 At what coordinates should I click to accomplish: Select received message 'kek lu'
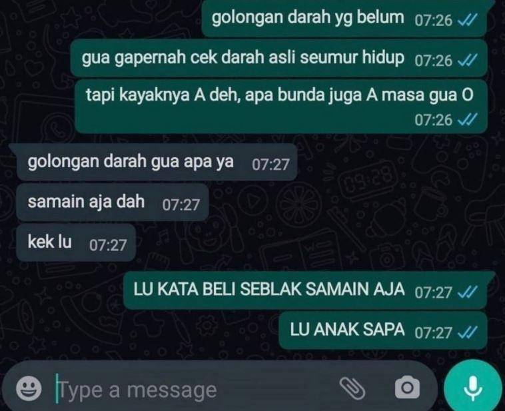[x=76, y=242]
